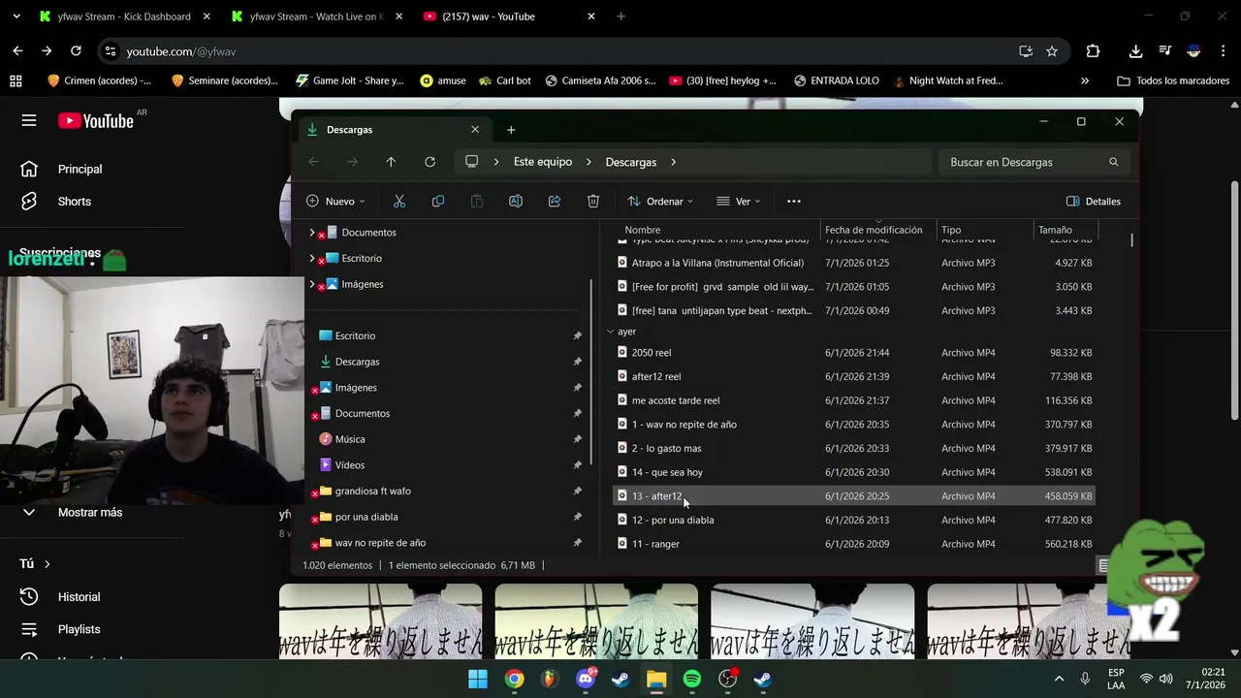Expand the chevron after Descargas in the address bar

tap(673, 162)
